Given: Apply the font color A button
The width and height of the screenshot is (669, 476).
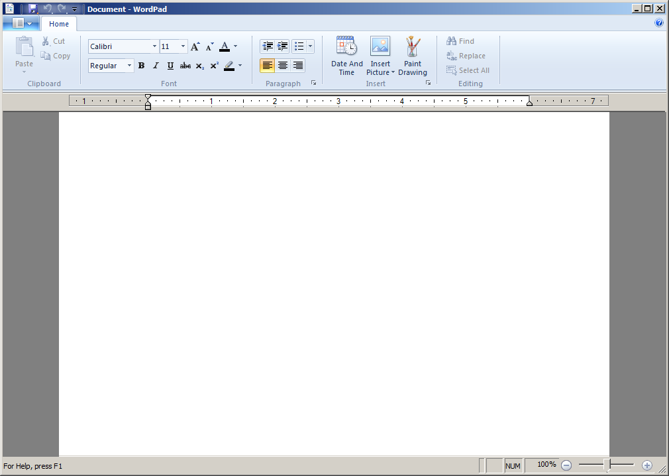Looking at the screenshot, I should pos(225,46).
